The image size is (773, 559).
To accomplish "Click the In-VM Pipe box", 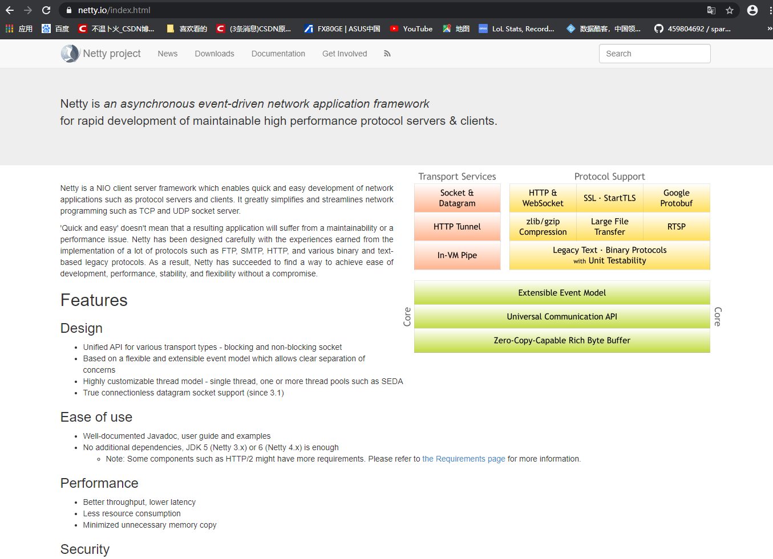I will 457,255.
